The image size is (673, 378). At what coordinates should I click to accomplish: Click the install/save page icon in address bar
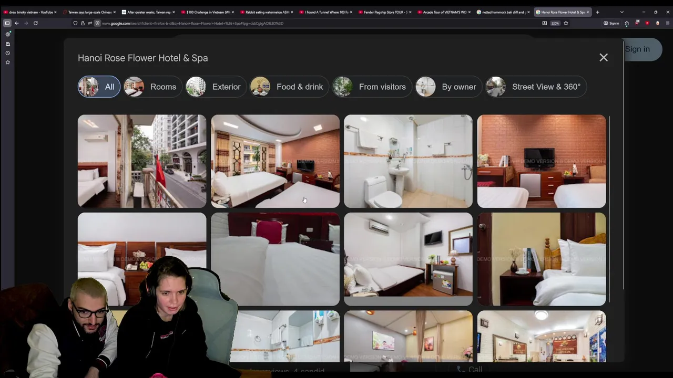545,23
